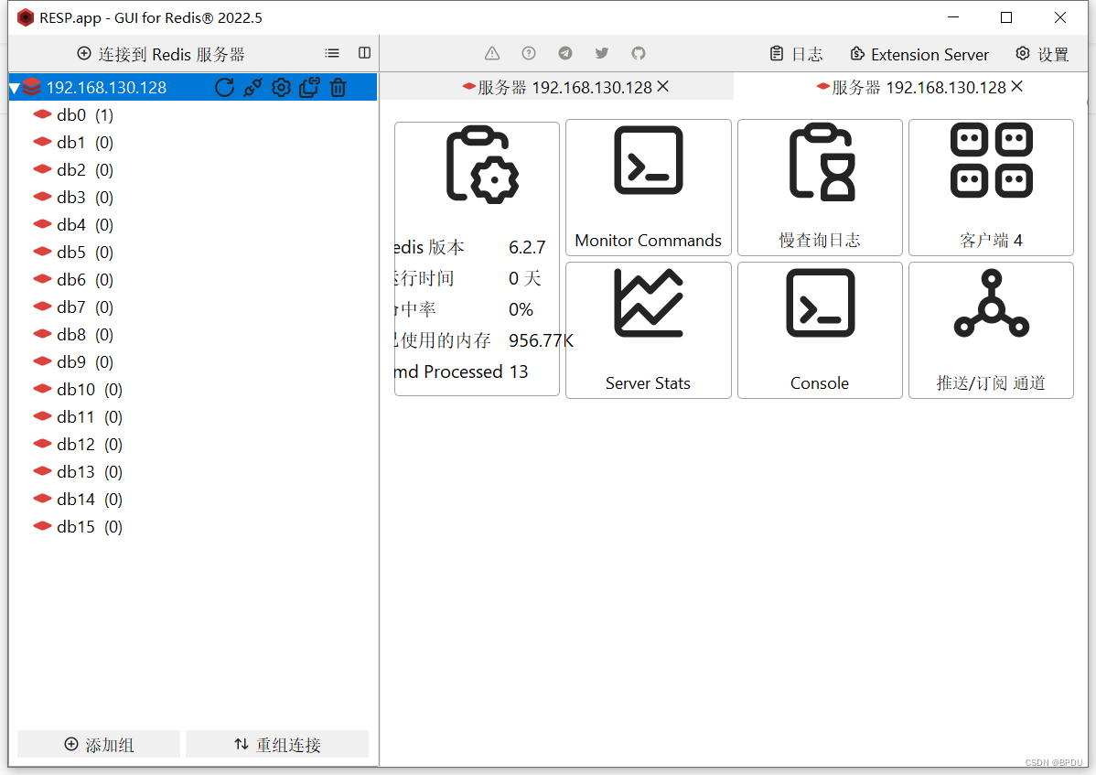Image resolution: width=1096 pixels, height=775 pixels.
Task: Open the Redis Console
Action: [x=819, y=330]
